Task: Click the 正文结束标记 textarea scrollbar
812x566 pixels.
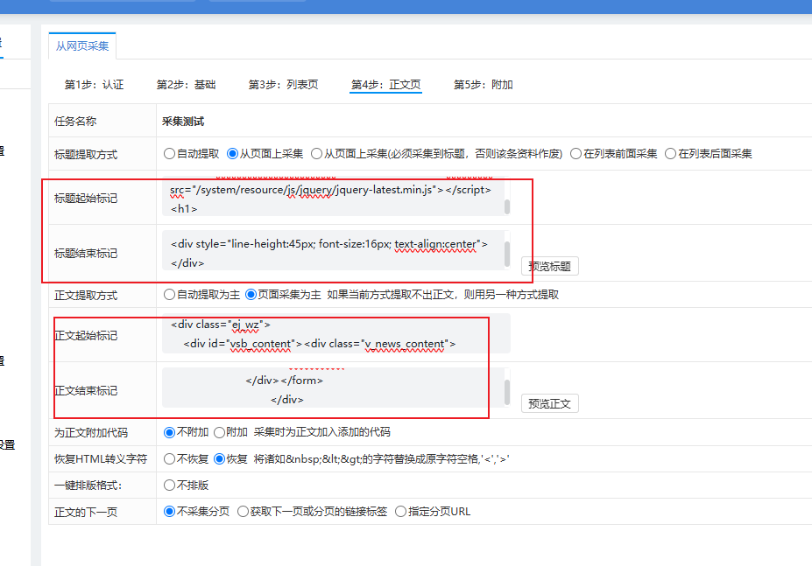Action: click(507, 392)
